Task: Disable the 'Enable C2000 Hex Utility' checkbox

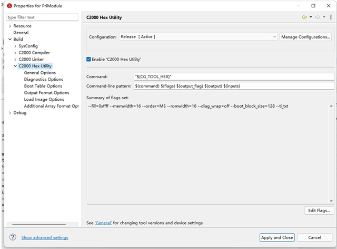Action: point(89,59)
